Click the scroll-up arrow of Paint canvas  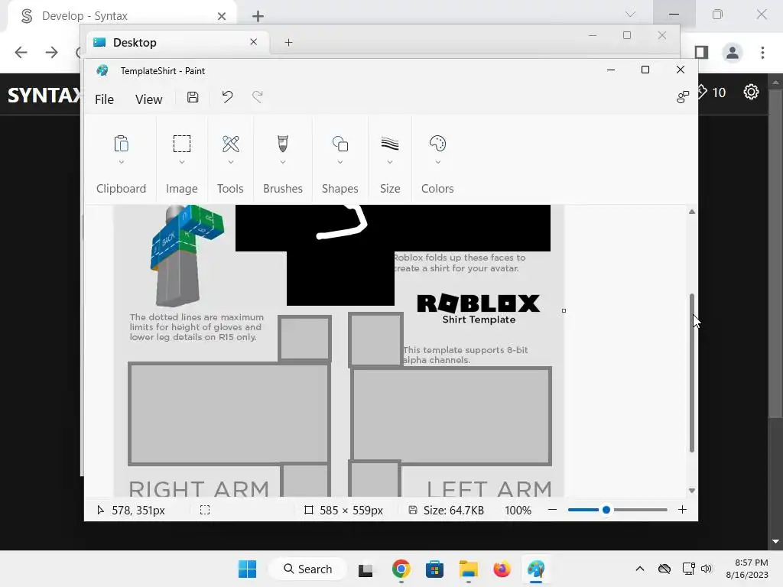point(691,212)
